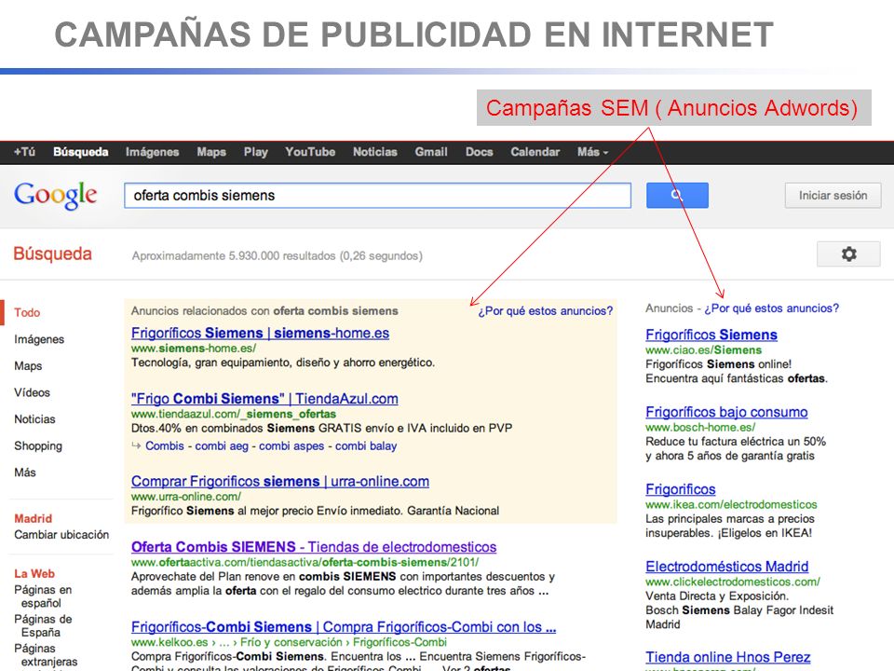Open Gmail in the black bar
This screenshot has height=671, width=894.
(x=431, y=152)
